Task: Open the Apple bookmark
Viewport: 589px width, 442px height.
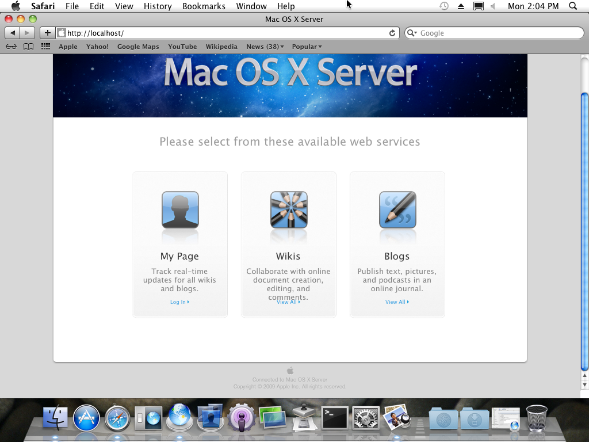Action: (68, 47)
